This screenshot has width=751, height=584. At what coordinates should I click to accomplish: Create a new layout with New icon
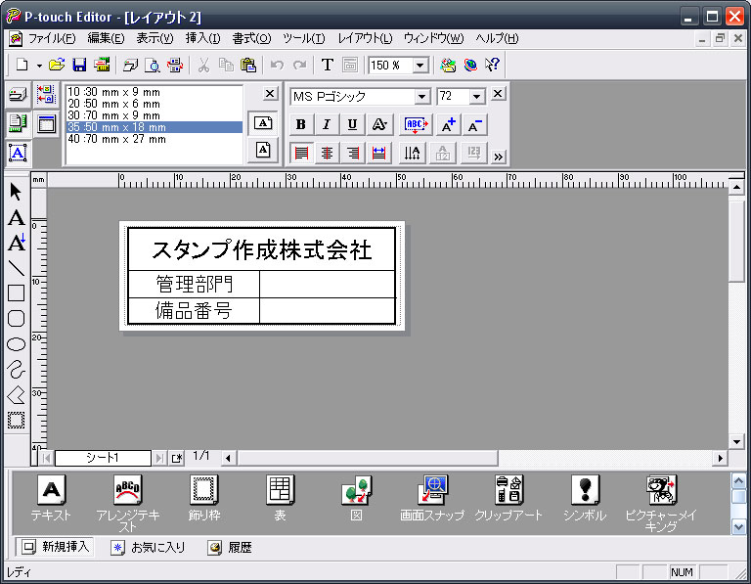point(22,65)
